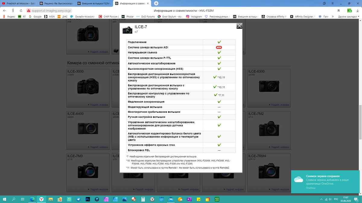Screen dimensions: 362x203
Task: Expand hidden system tray icons
Action: (321, 199)
